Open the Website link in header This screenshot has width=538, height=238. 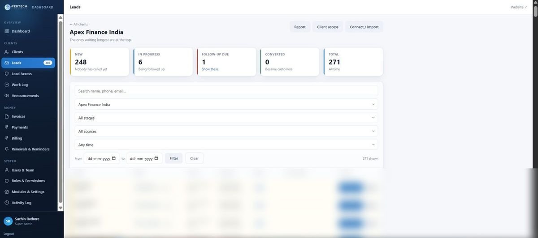pyautogui.click(x=519, y=7)
